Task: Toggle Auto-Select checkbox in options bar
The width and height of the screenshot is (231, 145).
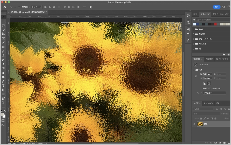Action: (19, 7)
